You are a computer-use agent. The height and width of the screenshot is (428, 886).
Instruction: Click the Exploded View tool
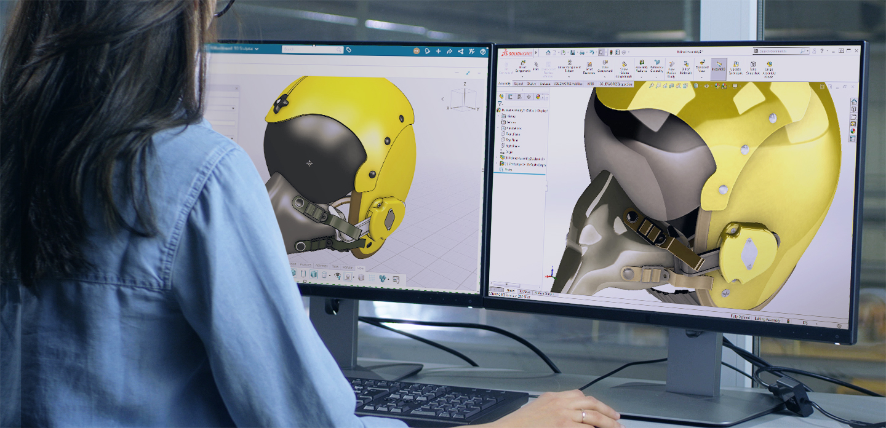tap(701, 68)
